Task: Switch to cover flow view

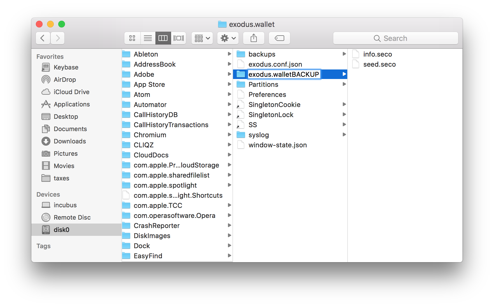Action: point(178,38)
